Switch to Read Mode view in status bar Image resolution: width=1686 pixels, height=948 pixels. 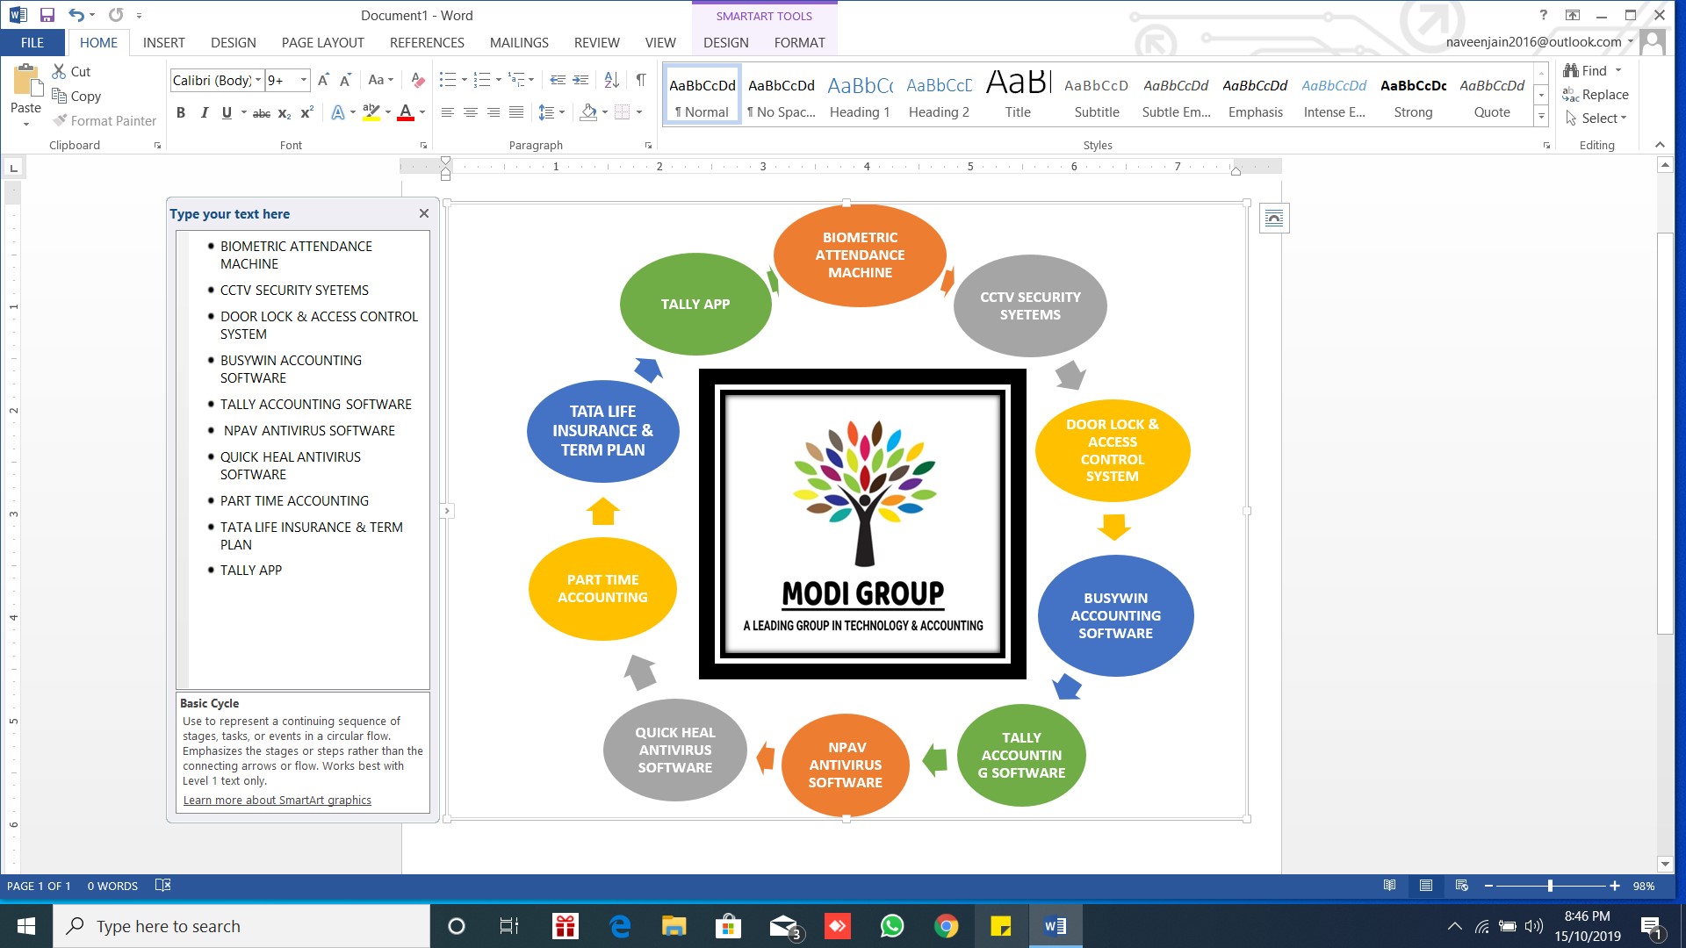click(x=1389, y=886)
